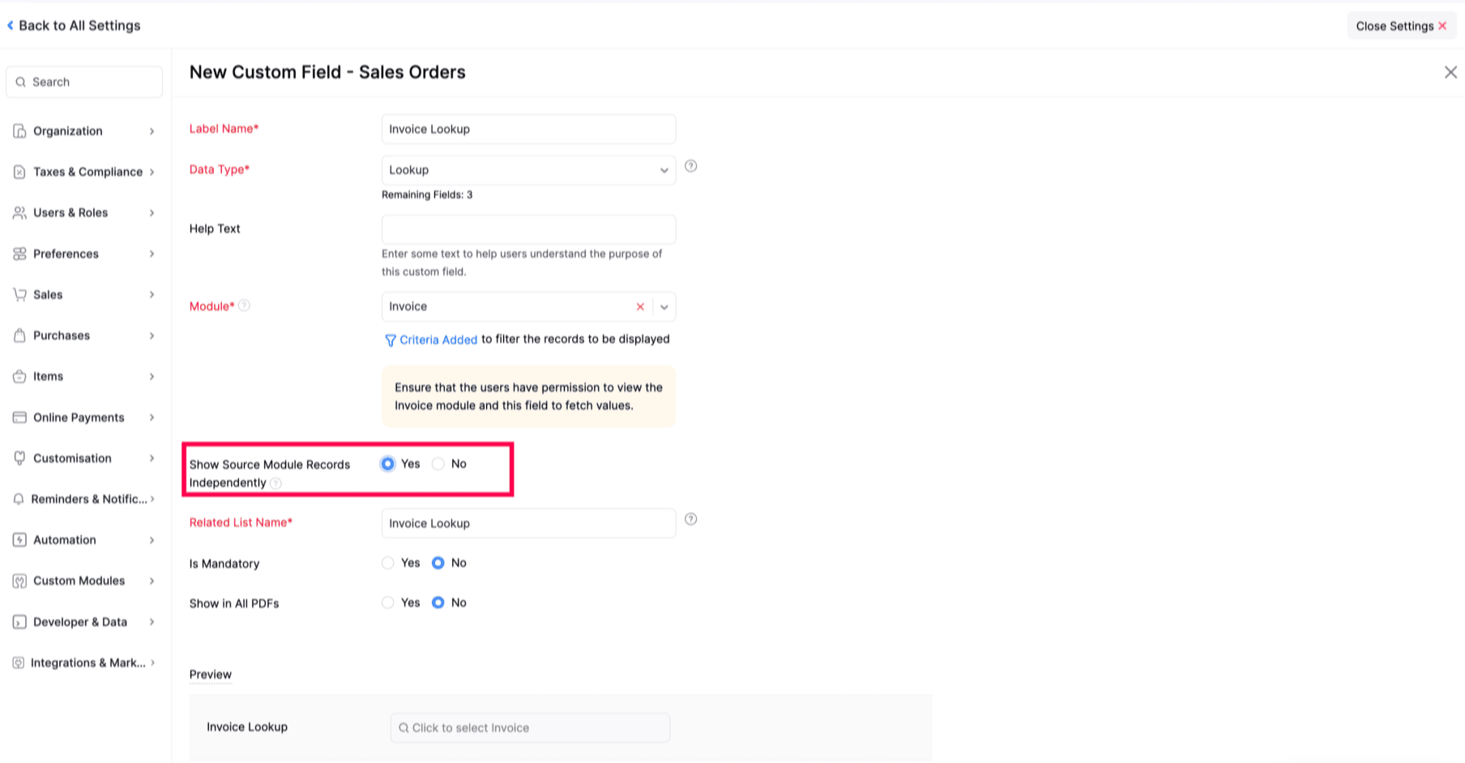Viewport: 1465px width, 763px height.
Task: Select Yes for Show Source Module Records
Action: coord(388,464)
